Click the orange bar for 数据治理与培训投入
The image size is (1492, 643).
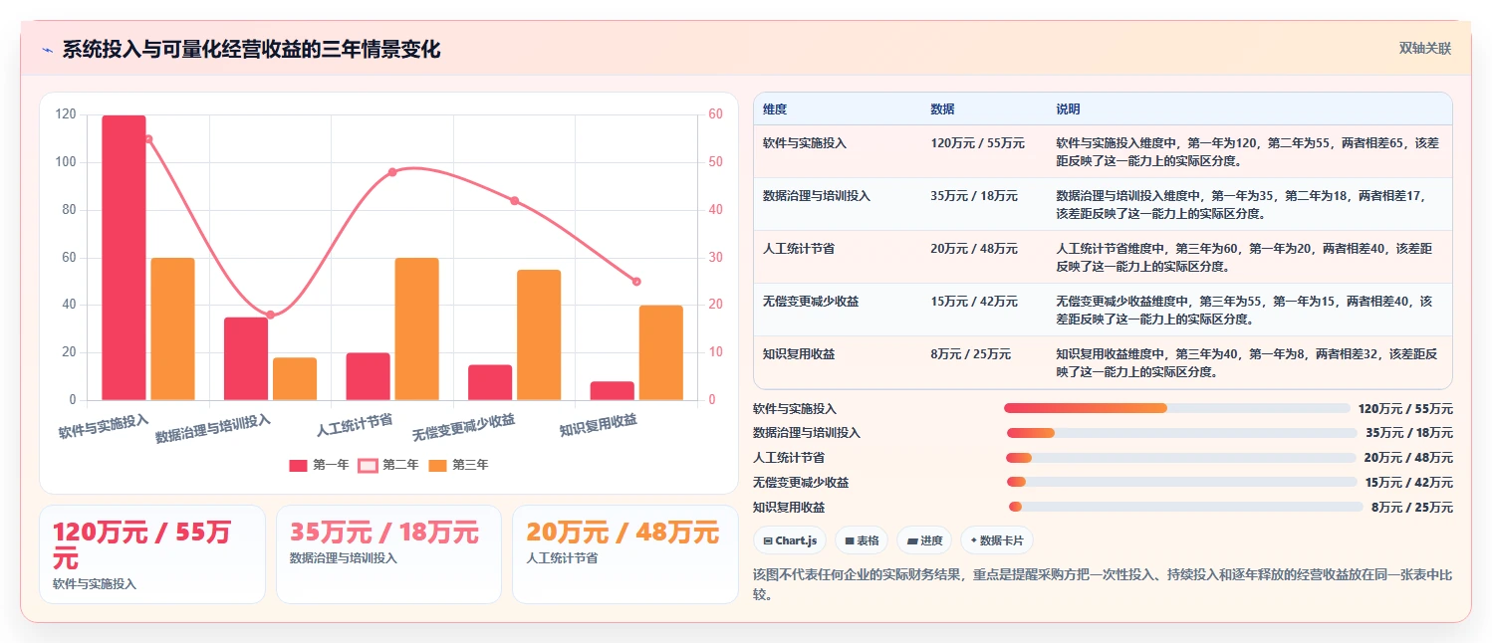(295, 379)
